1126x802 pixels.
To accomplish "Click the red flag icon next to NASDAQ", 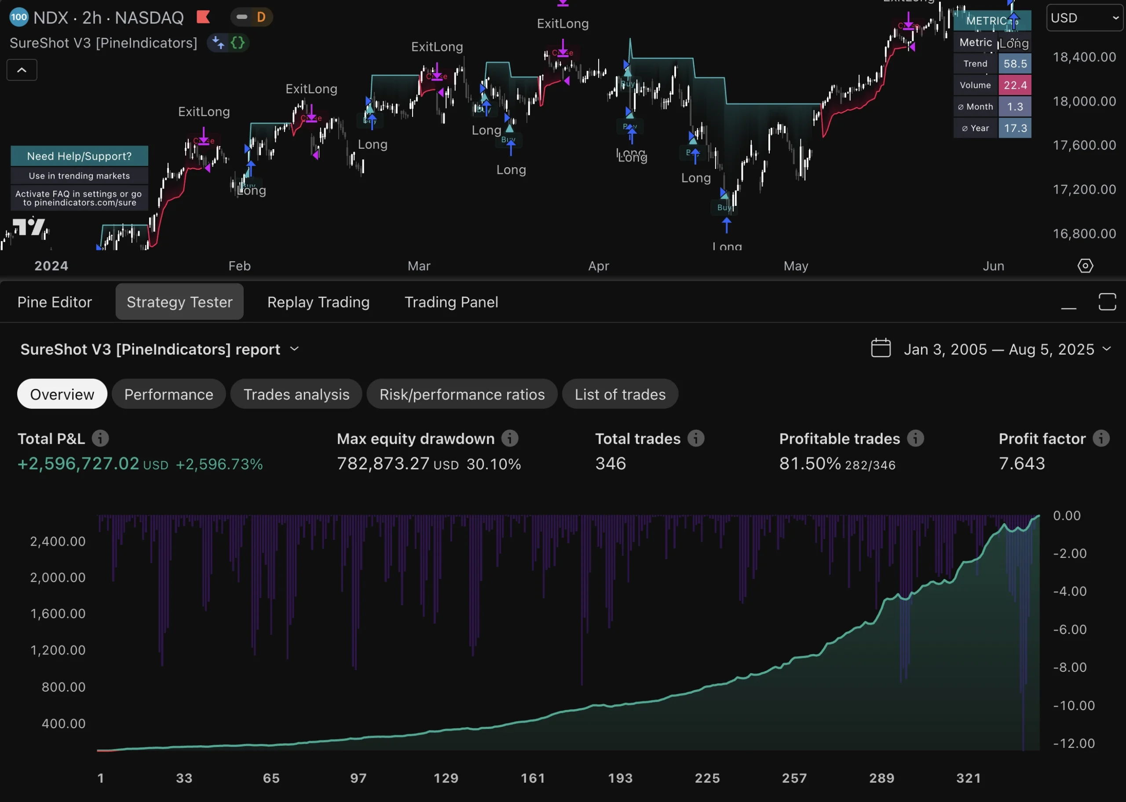I will point(203,17).
